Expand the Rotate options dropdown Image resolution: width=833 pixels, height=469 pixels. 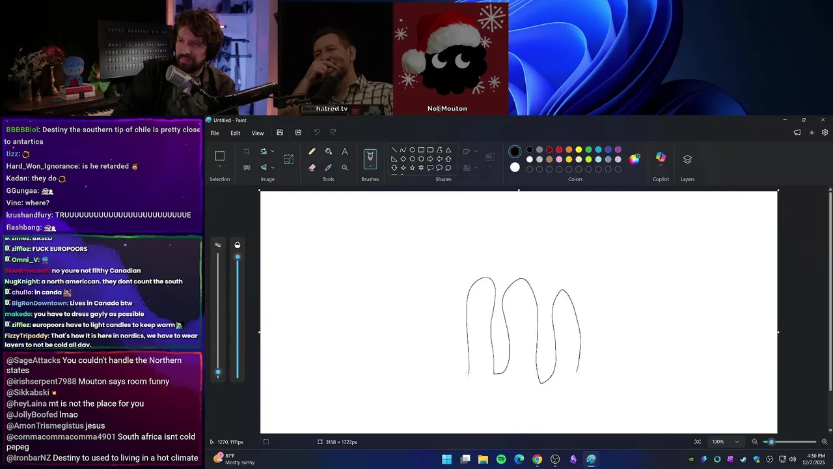[x=272, y=152]
